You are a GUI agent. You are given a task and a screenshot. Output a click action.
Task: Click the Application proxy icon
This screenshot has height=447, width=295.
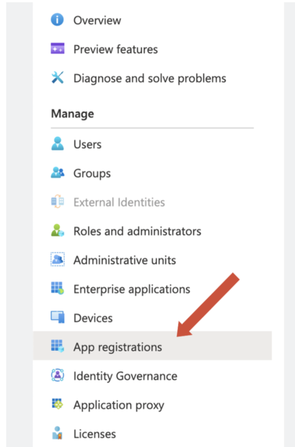[57, 404]
